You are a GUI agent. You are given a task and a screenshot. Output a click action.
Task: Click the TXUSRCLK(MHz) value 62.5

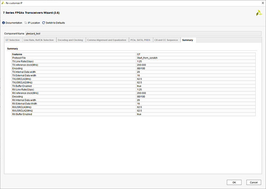[x=139, y=79]
